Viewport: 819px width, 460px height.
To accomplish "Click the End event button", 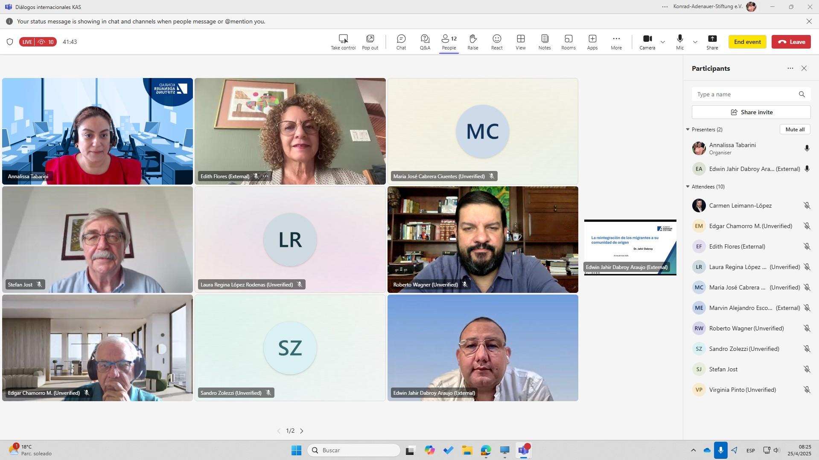I will pos(747,42).
